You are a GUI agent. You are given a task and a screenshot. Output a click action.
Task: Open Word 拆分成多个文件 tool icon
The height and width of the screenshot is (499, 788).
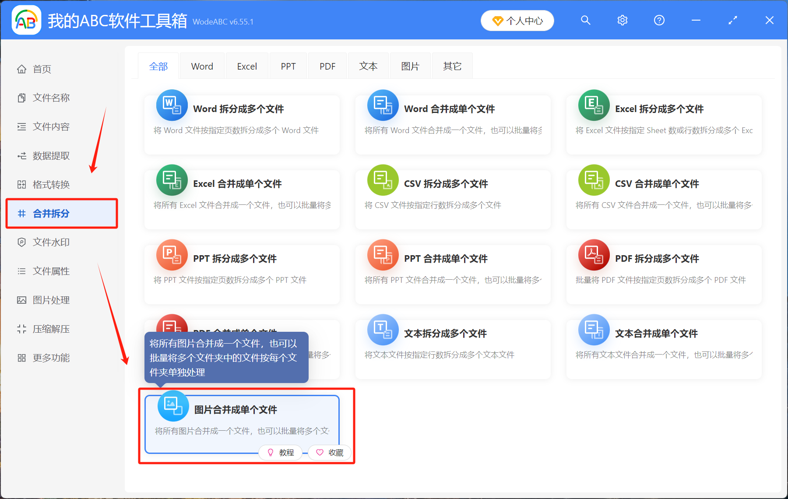[172, 105]
